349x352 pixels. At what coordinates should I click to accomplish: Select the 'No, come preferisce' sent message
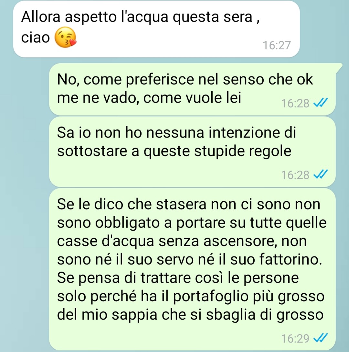click(193, 89)
